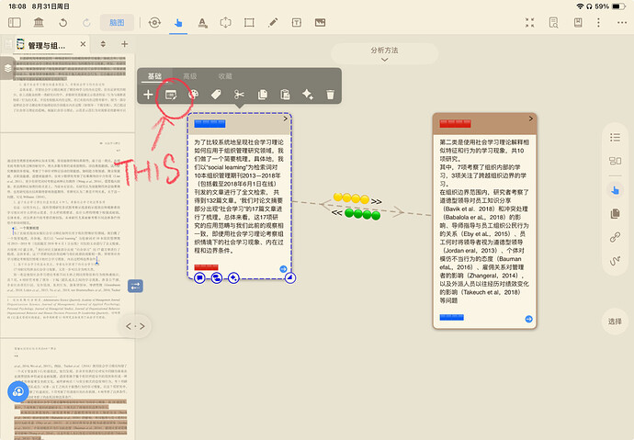
Task: Select the link tool in right sidebar
Action: click(616, 237)
